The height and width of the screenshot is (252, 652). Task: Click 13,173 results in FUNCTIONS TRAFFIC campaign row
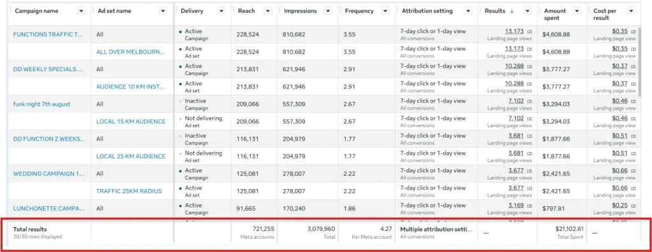514,31
